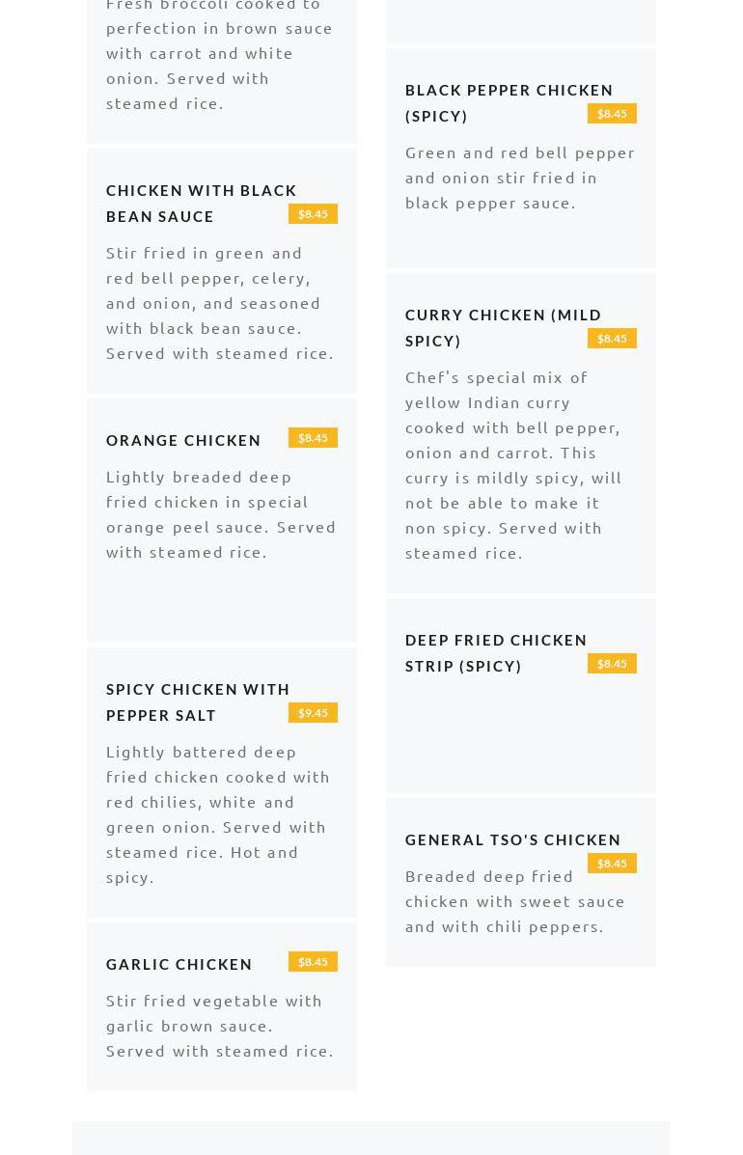Click price badge for Black Pepper Chicken

612,114
